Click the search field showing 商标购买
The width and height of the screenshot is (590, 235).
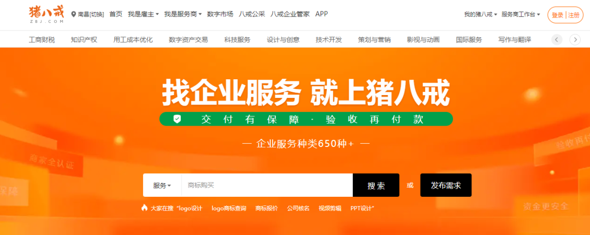267,185
